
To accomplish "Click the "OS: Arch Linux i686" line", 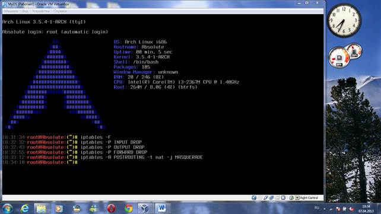I will tap(140, 41).
